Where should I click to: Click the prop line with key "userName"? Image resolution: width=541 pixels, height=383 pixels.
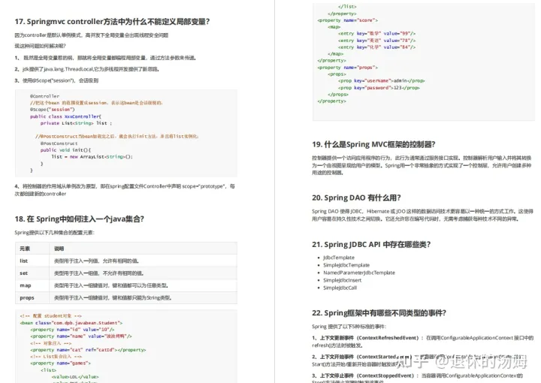pyautogui.click(x=381, y=81)
